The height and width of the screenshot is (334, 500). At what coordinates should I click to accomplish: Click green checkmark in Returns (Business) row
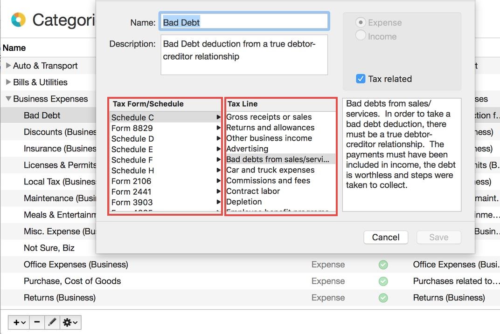coord(383,298)
